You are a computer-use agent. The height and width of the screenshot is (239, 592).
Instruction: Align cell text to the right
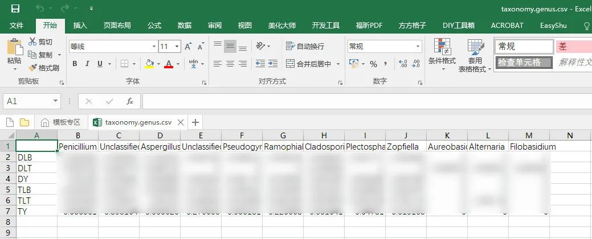point(243,64)
